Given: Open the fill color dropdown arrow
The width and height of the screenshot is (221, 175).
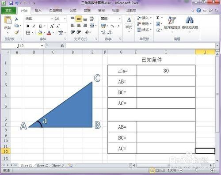Looking at the screenshot, I should tap(44, 33).
